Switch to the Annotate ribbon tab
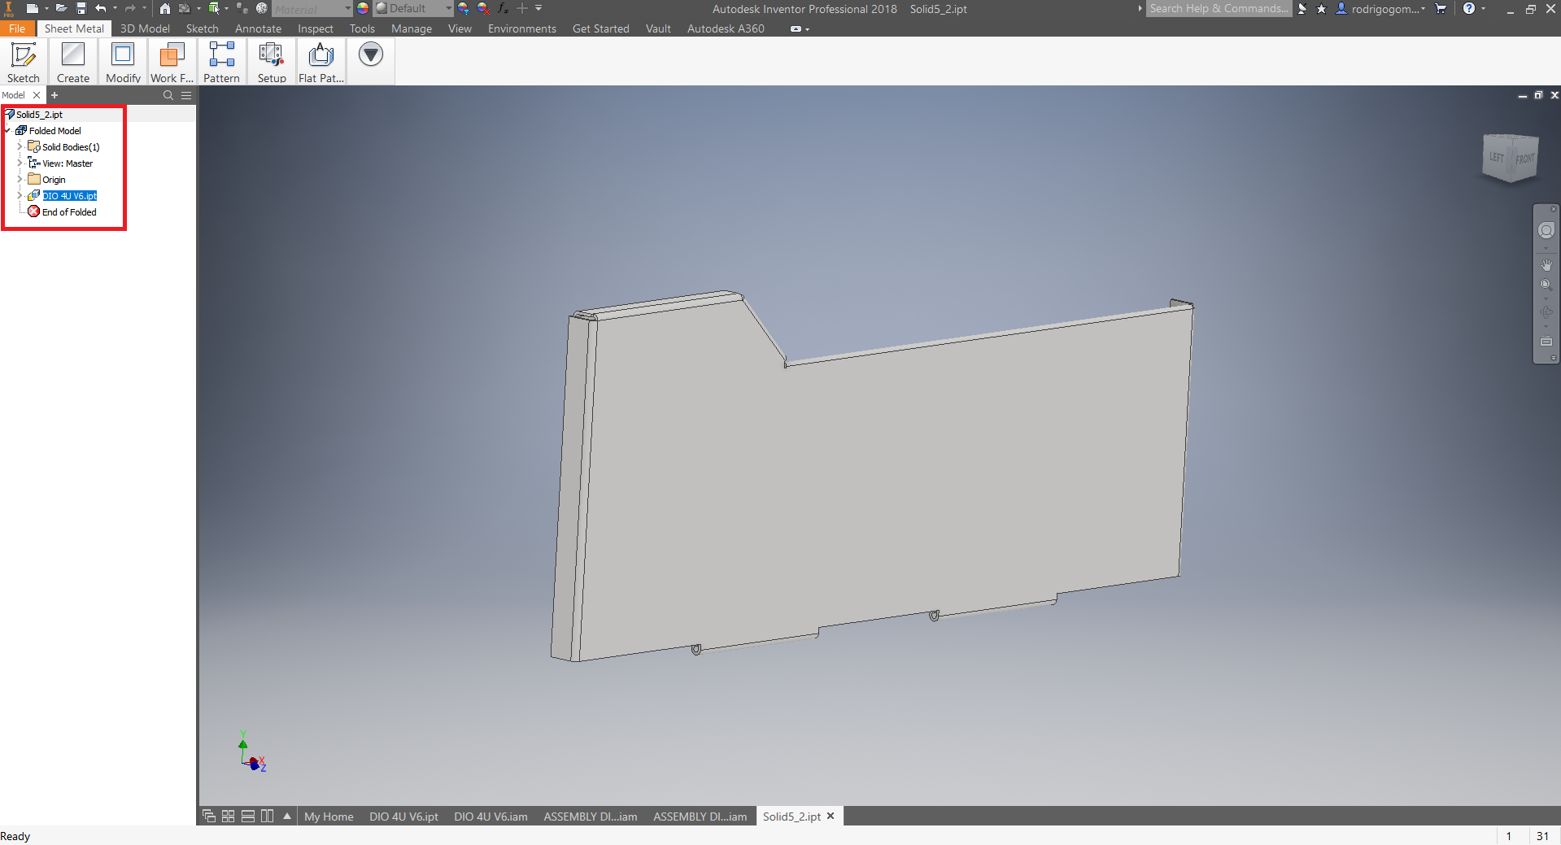 [x=258, y=28]
